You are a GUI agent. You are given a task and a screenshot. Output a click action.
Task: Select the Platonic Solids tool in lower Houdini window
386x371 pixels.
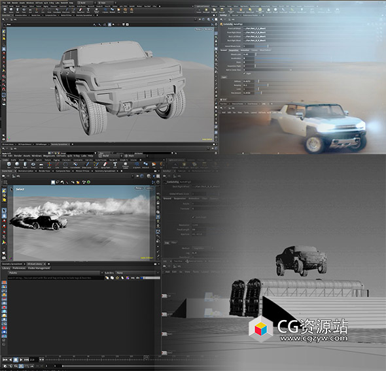(x=126, y=165)
